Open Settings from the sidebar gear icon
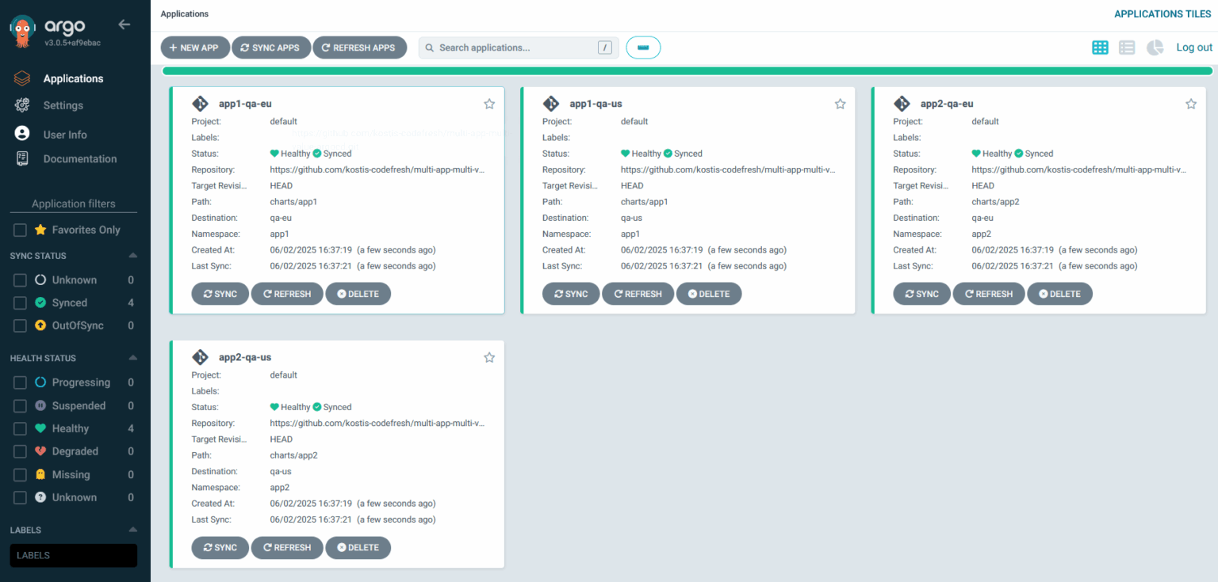 pos(21,105)
